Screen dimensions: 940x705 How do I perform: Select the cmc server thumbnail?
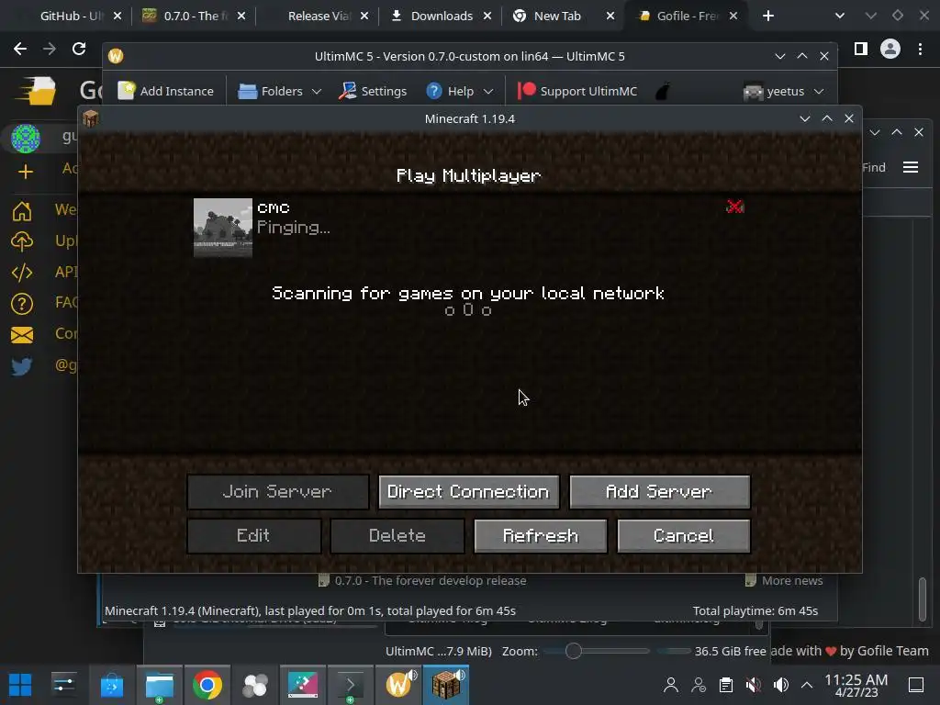(223, 228)
